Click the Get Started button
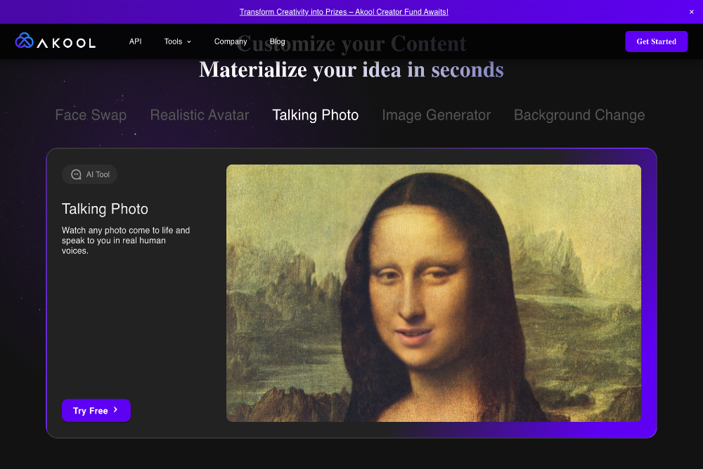The height and width of the screenshot is (469, 703). click(657, 41)
